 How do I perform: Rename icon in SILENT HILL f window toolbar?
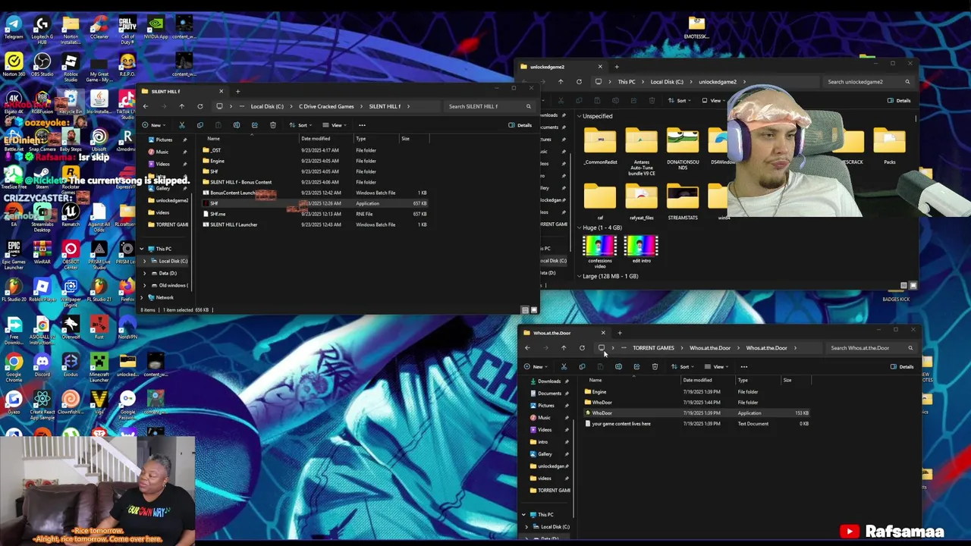pyautogui.click(x=236, y=125)
